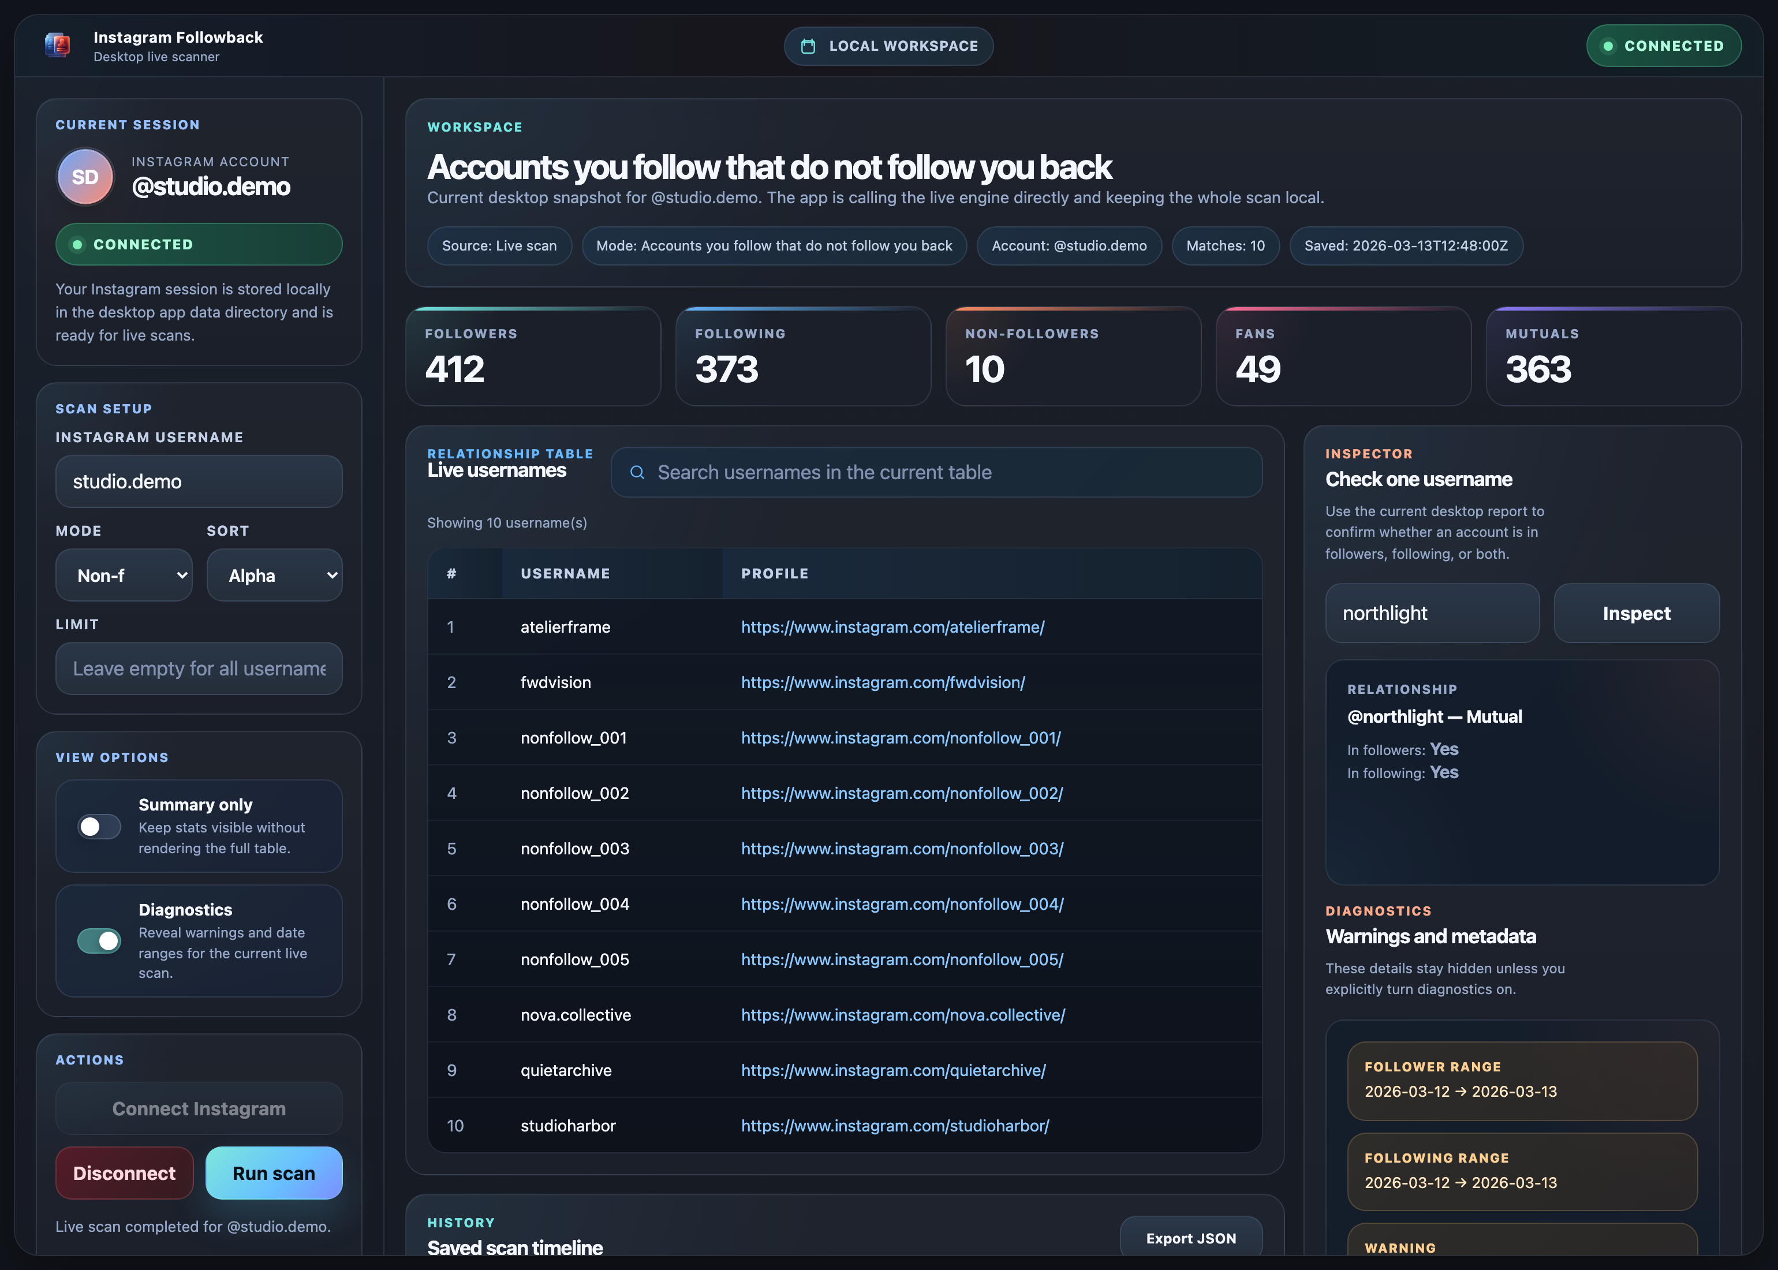
Task: Click the green status dot in top-right Connected badge
Action: (1608, 46)
